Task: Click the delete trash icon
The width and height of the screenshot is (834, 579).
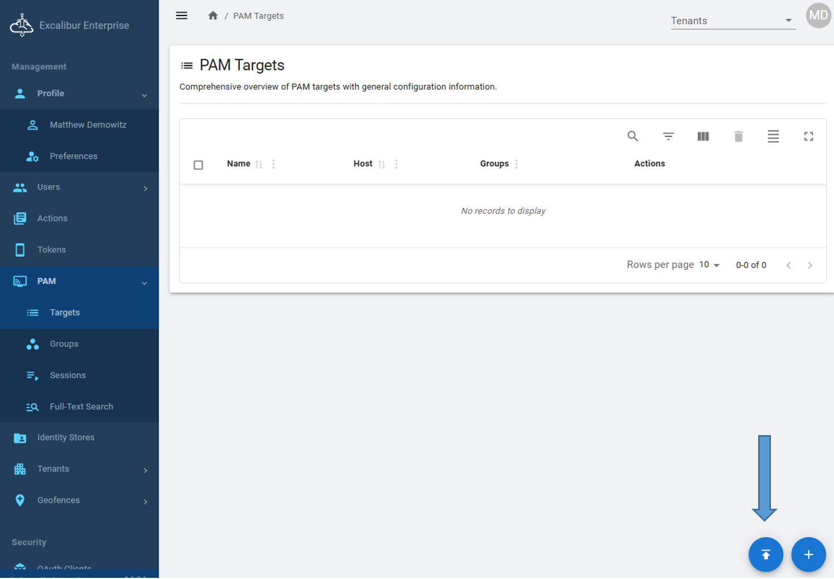Action: point(738,136)
